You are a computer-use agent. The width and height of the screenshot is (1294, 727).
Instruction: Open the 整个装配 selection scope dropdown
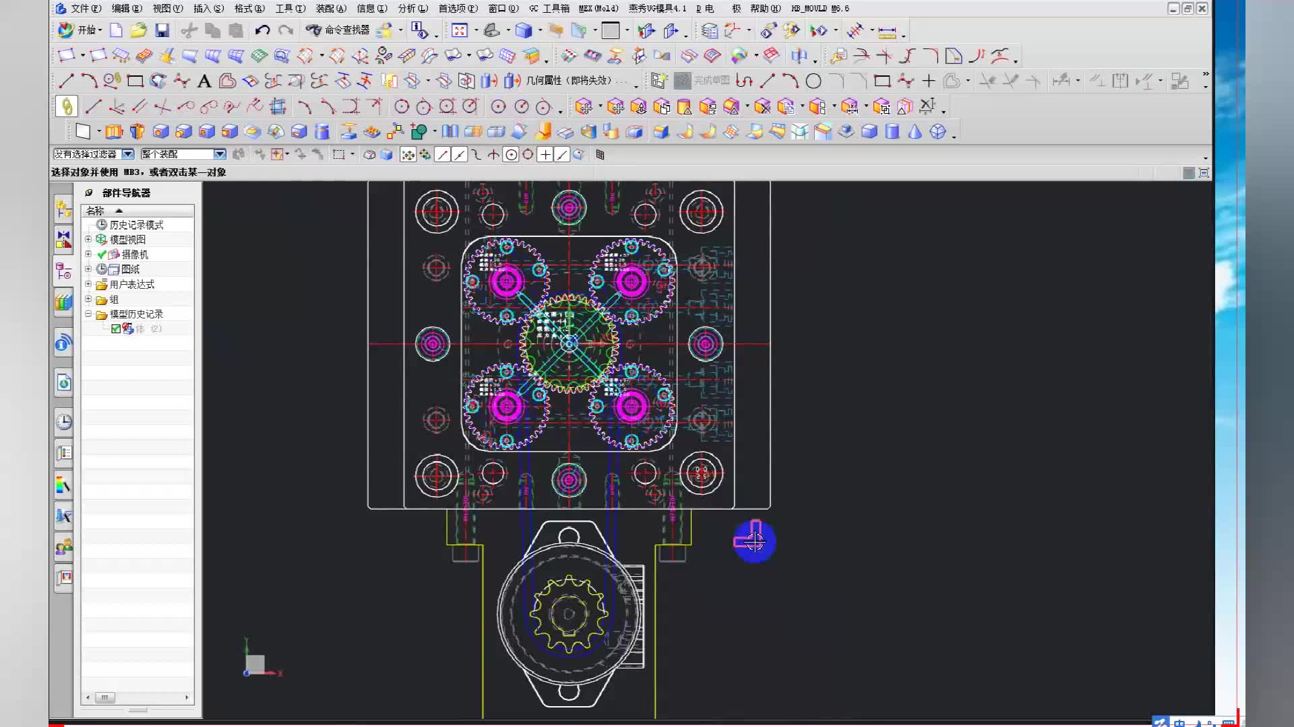tap(219, 154)
